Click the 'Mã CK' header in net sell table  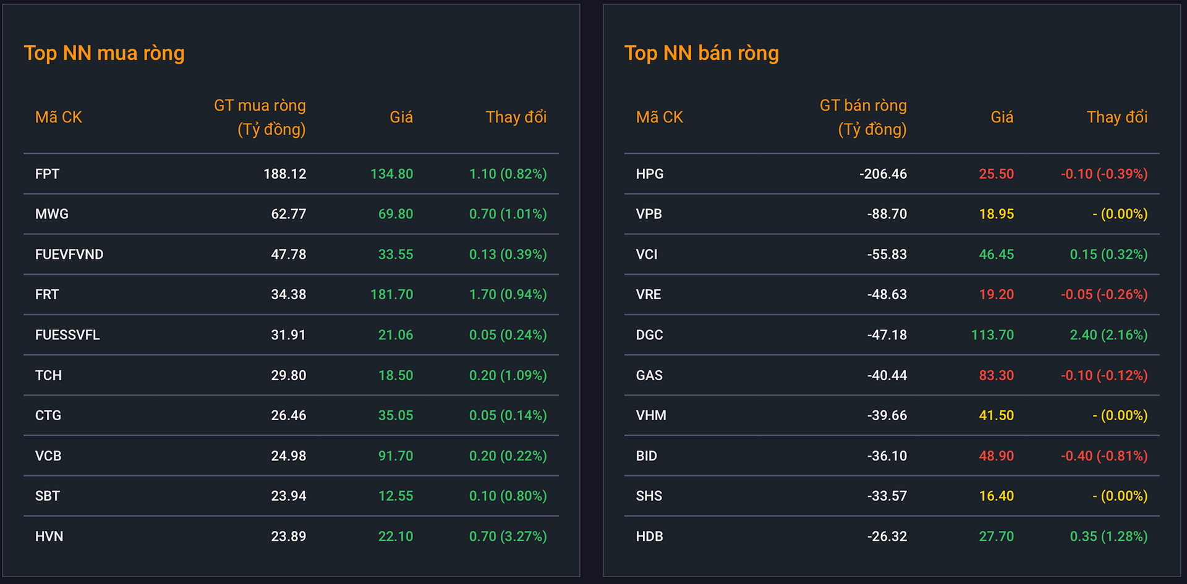click(x=660, y=117)
